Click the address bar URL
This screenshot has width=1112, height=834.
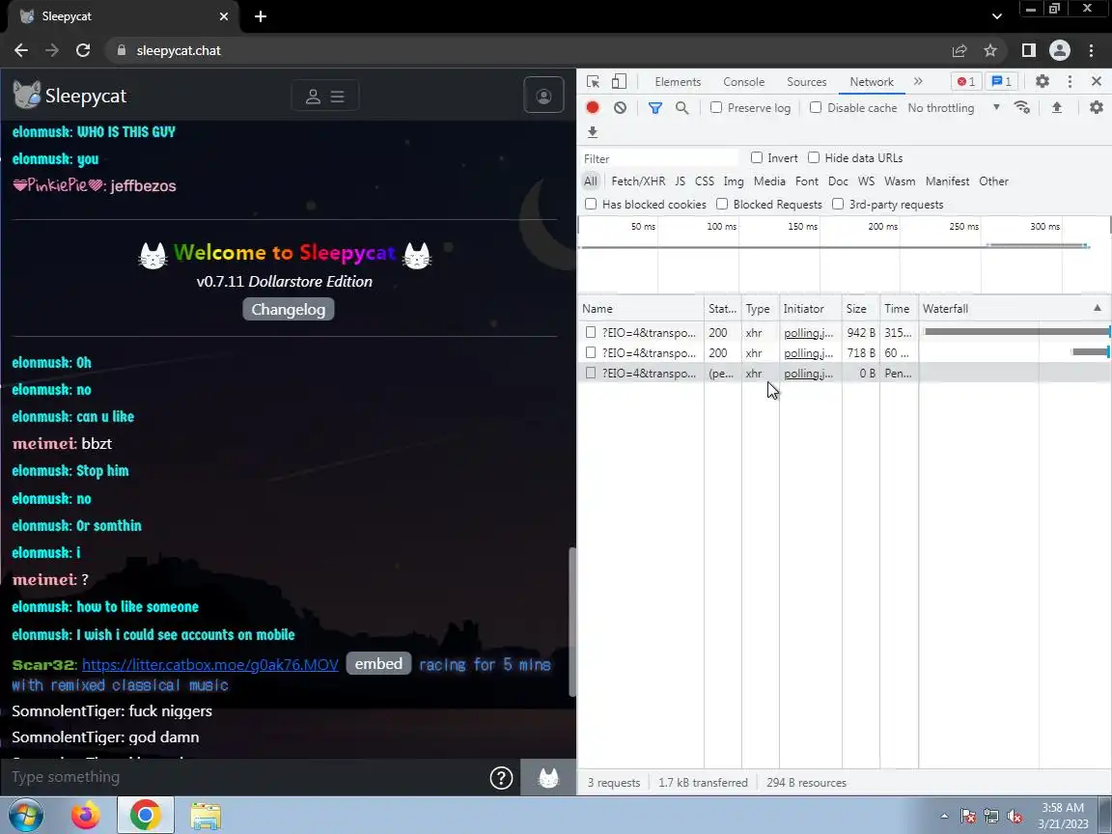(x=179, y=50)
